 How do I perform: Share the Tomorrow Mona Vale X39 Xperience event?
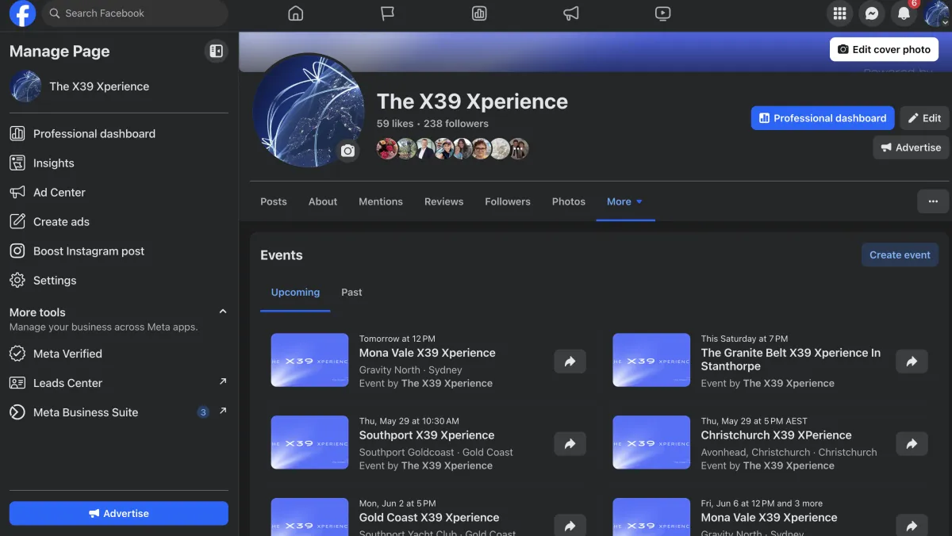click(x=570, y=362)
